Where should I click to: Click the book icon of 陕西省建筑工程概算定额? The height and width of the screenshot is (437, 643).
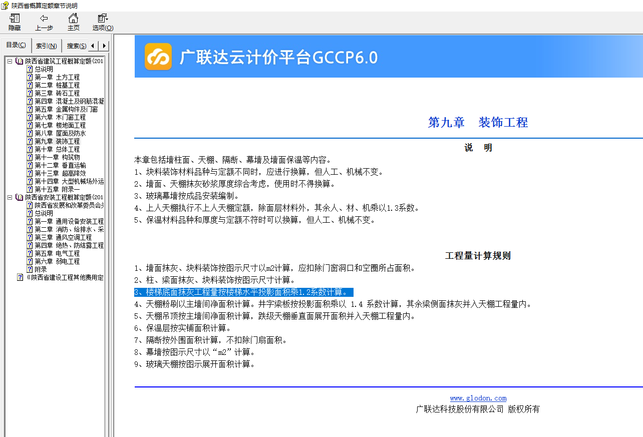pos(19,61)
